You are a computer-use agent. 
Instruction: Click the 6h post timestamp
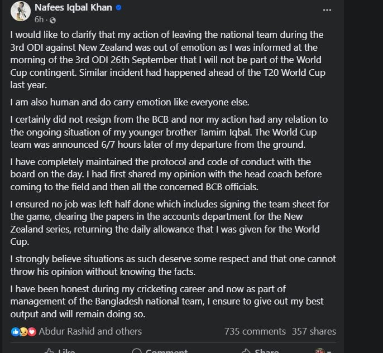point(39,19)
